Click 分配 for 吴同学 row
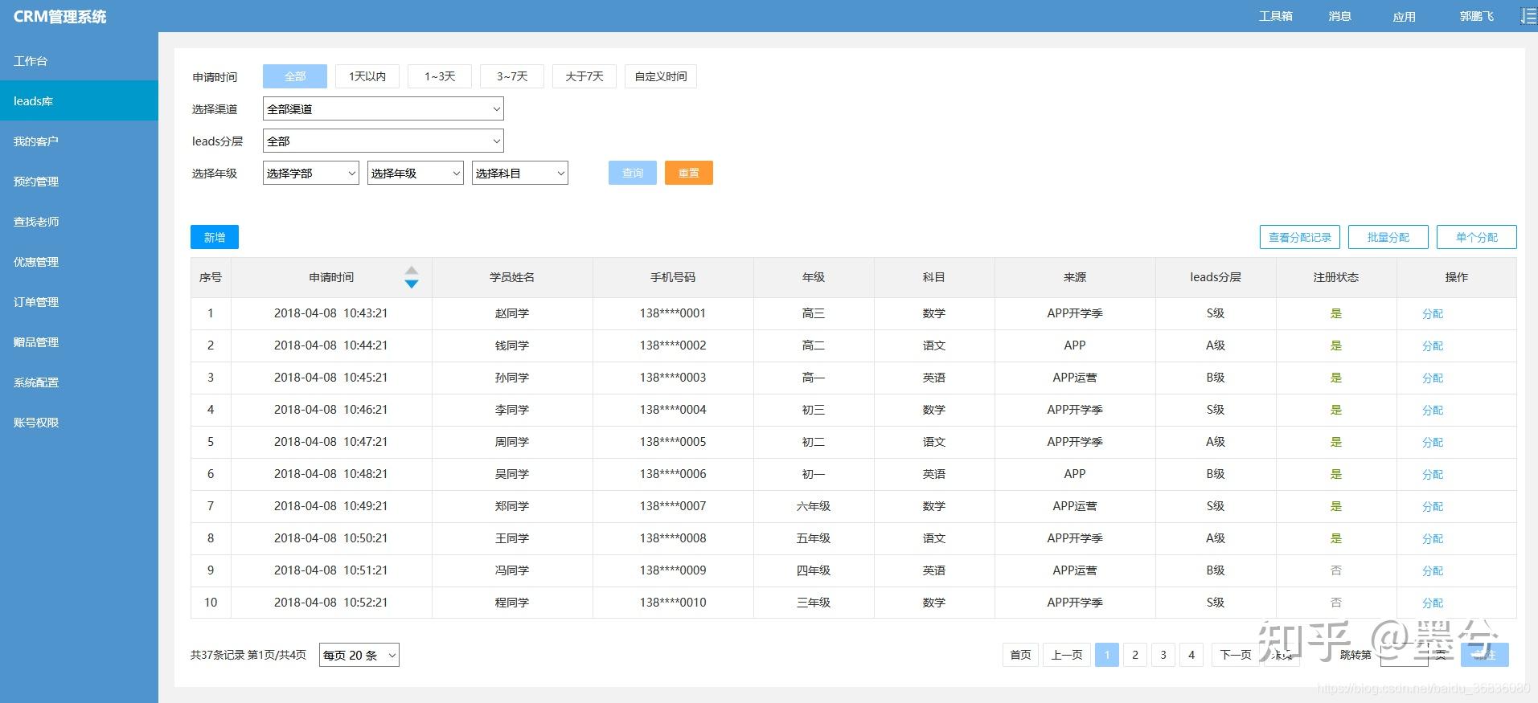Viewport: 1538px width, 703px height. 1433,474
